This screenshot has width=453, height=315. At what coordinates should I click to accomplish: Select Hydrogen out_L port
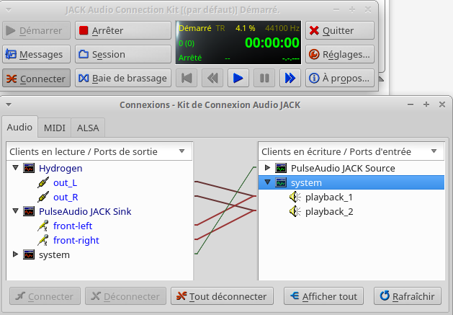coord(65,182)
